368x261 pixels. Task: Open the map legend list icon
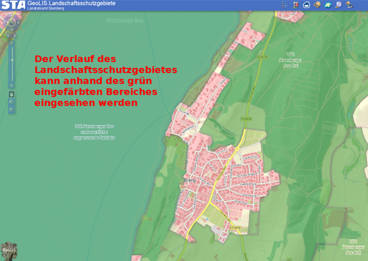coord(285,5)
